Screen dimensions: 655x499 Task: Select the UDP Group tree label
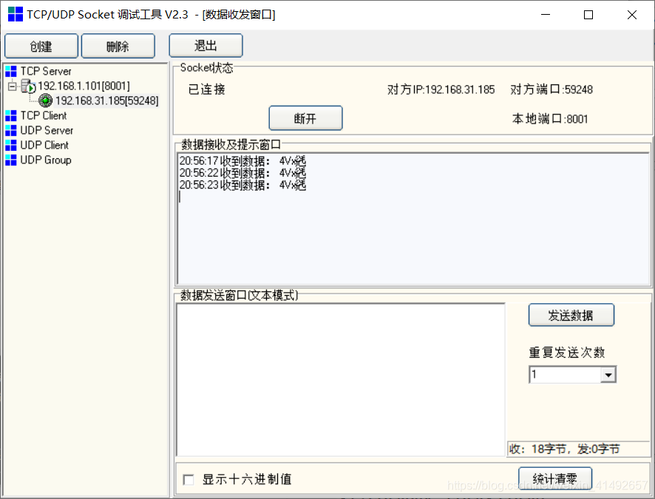click(x=46, y=160)
